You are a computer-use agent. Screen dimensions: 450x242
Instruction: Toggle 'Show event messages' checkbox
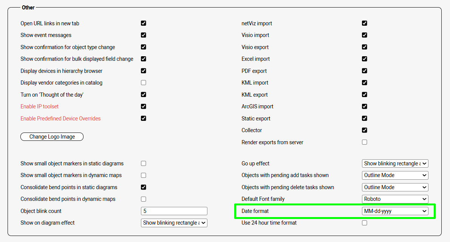click(144, 35)
